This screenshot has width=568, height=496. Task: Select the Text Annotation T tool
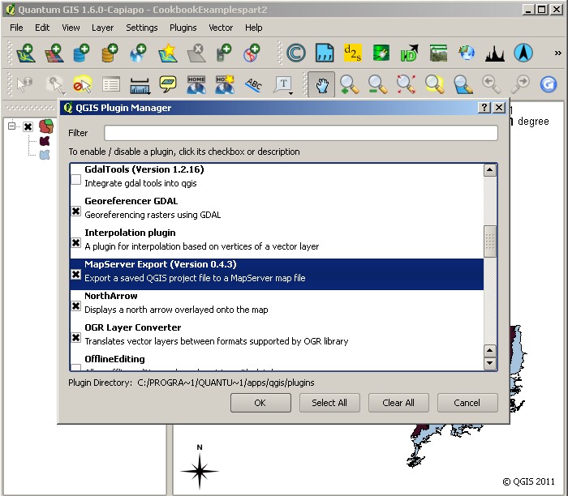click(x=283, y=84)
